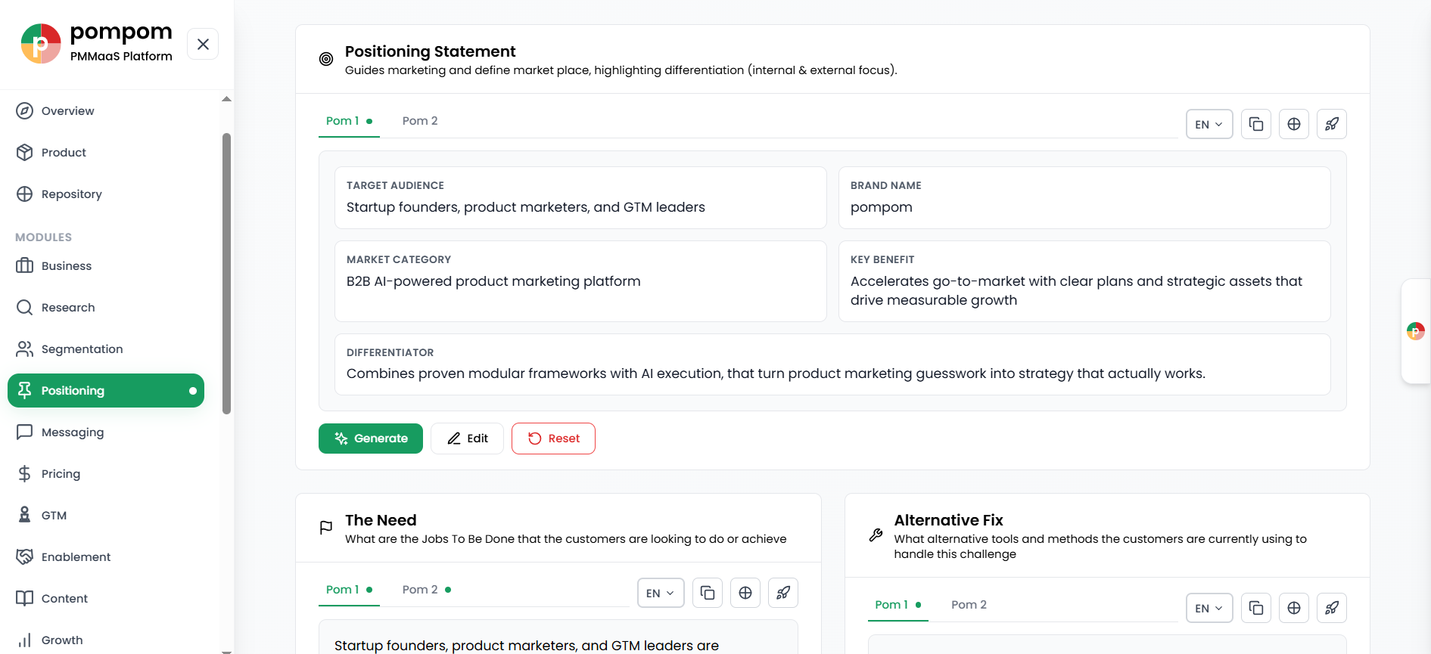Click the Positioning Statement heading
The width and height of the screenshot is (1431, 654).
(x=430, y=51)
